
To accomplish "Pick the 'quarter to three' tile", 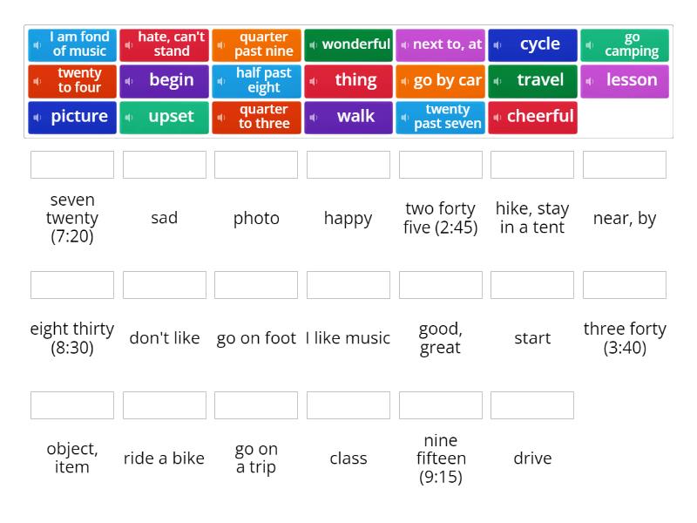I will tap(256, 118).
